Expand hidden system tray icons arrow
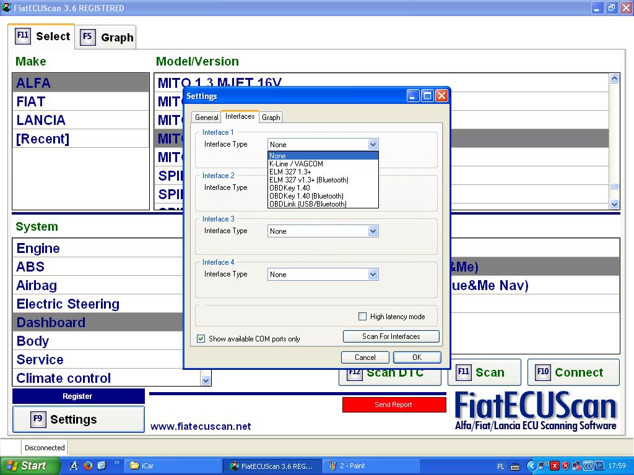 coord(532,466)
